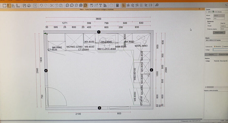Copy the selected object
This screenshot has width=228, height=123.
[56, 5]
